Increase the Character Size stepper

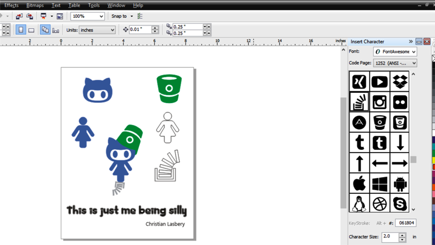pos(402,235)
